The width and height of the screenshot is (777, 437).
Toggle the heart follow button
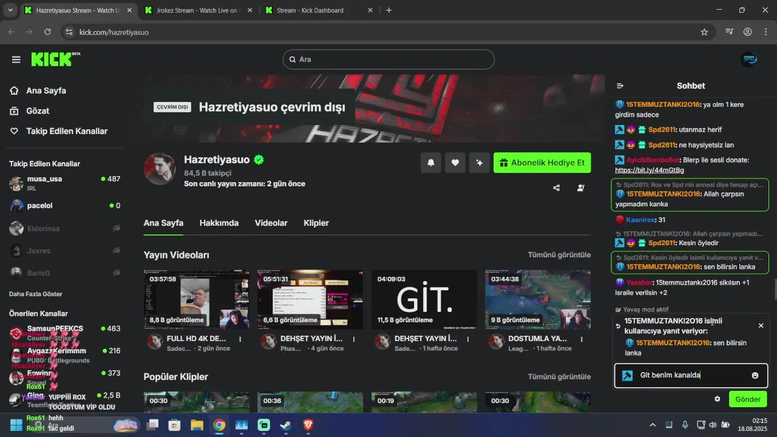pos(455,163)
